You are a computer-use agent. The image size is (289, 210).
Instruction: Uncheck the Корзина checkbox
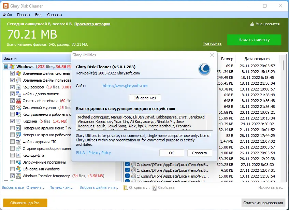[12, 121]
